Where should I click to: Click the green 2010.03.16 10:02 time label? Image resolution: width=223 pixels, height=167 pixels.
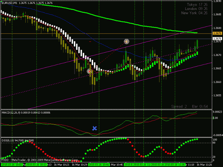point(12,165)
